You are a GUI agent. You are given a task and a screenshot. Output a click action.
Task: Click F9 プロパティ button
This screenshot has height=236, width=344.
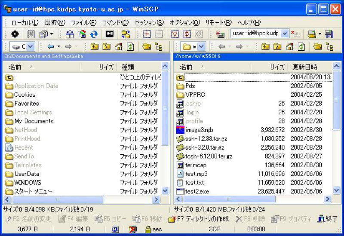tap(291, 219)
